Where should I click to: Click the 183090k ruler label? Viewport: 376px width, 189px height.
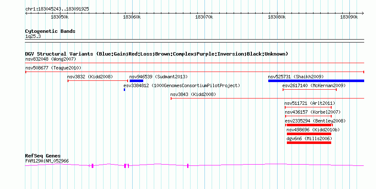(349, 17)
